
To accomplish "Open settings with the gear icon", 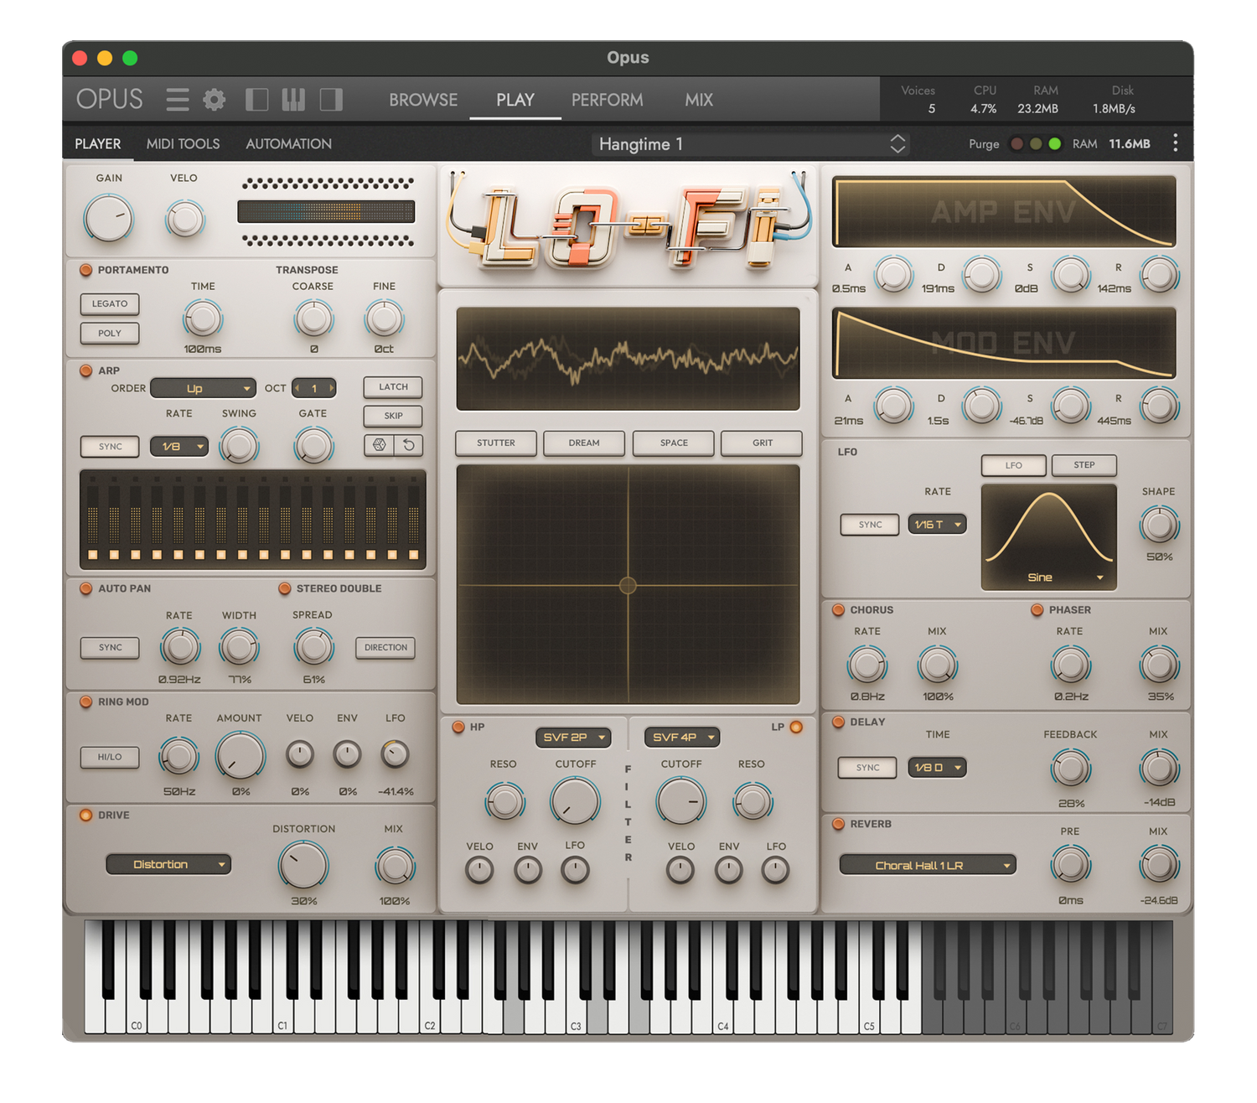I will [215, 100].
